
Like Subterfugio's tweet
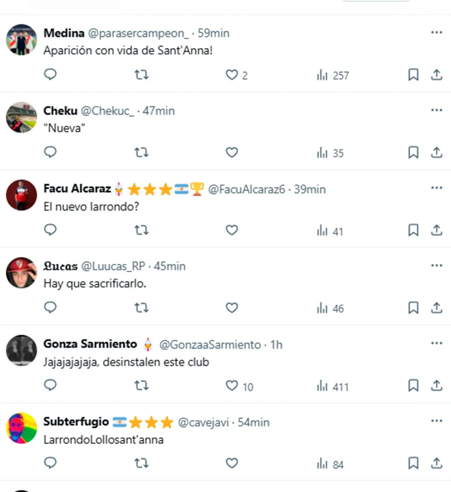coord(232,463)
